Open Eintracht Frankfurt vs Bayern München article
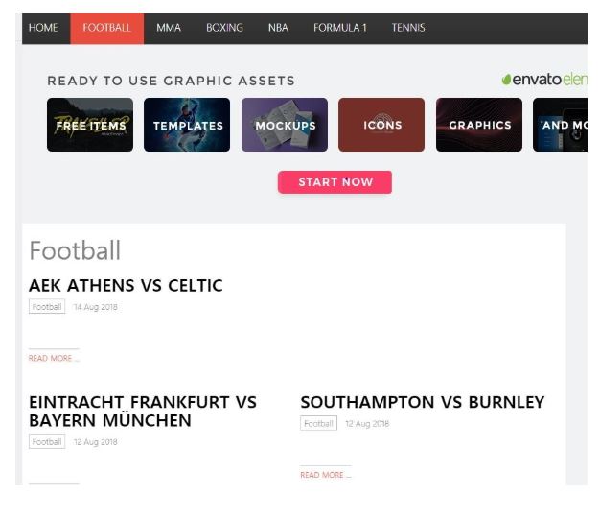 pyautogui.click(x=143, y=411)
